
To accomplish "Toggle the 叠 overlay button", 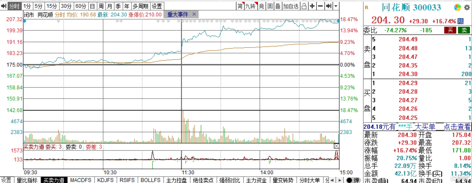I will pyautogui.click(x=278, y=6).
